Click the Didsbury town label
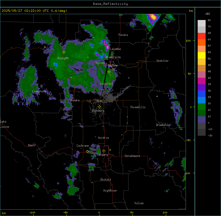Screen dimensions: 221x216 [x=98, y=111]
